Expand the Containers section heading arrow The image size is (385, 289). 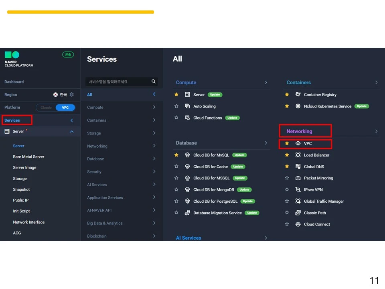[x=377, y=83]
